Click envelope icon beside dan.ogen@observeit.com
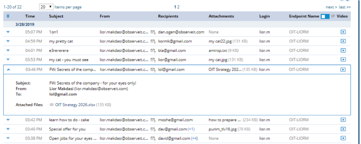This screenshot has height=144, width=361. tap(153, 32)
